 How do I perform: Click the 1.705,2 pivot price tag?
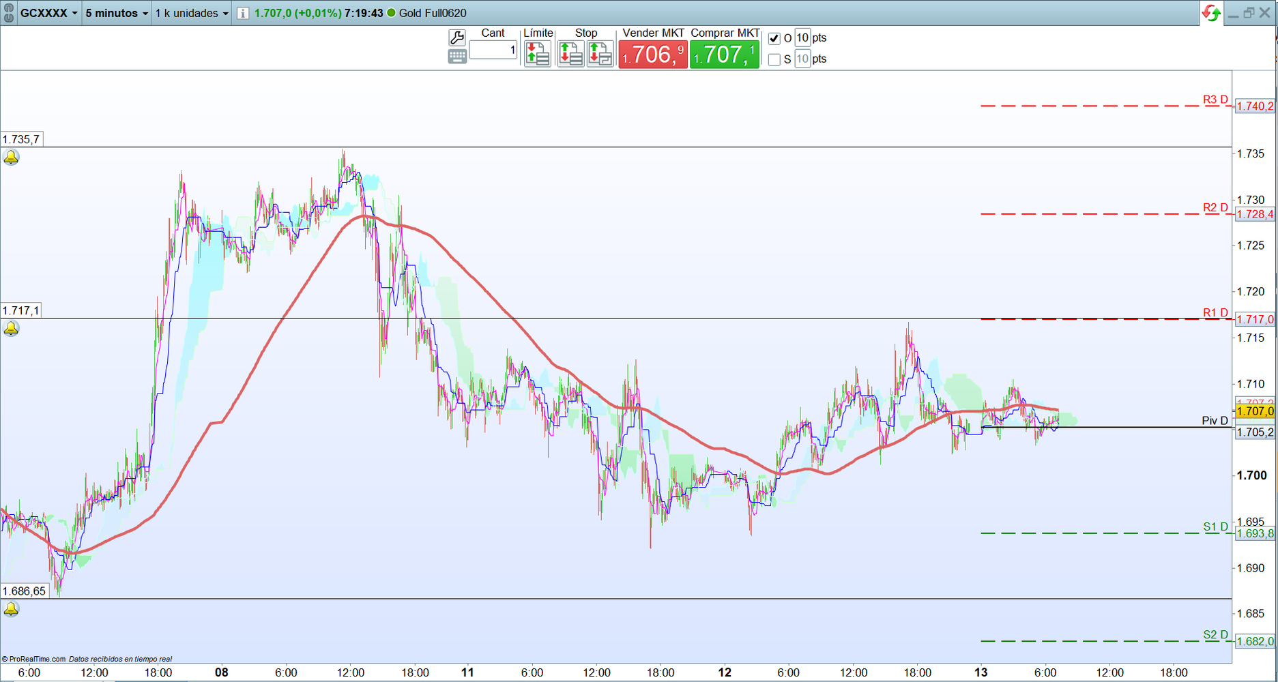[x=1255, y=432]
